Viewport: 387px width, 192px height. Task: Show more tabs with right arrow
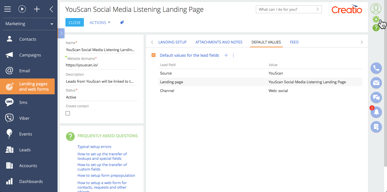(x=362, y=42)
